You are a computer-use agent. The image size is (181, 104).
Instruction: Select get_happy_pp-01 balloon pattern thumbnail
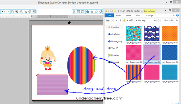pyautogui.click(x=134, y=33)
